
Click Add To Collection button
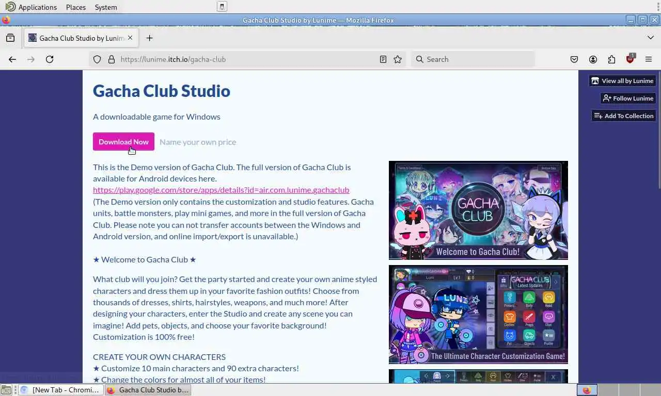coord(623,116)
